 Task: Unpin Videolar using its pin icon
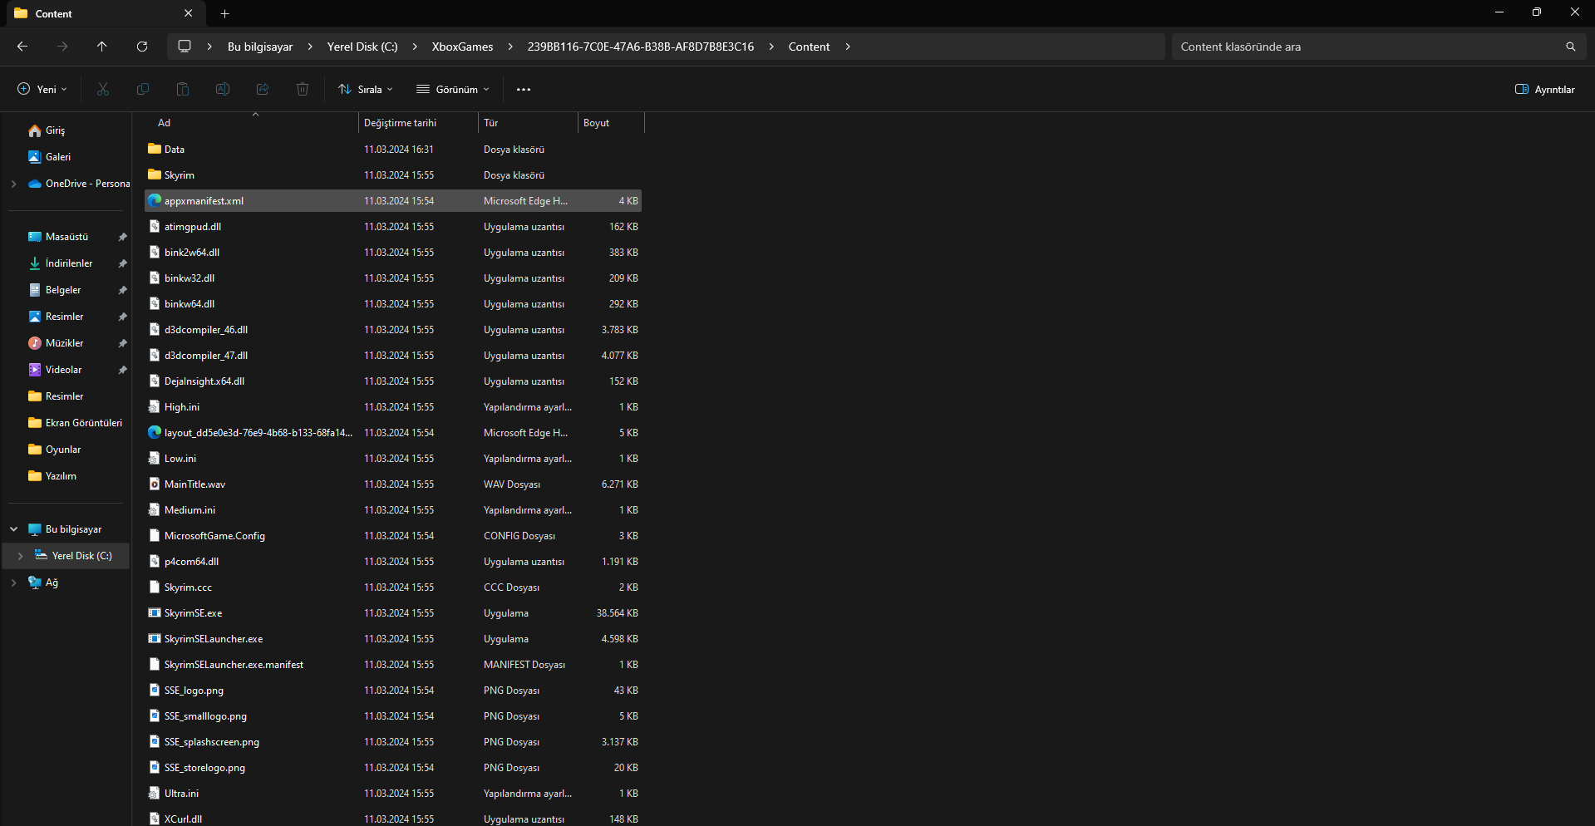(122, 370)
